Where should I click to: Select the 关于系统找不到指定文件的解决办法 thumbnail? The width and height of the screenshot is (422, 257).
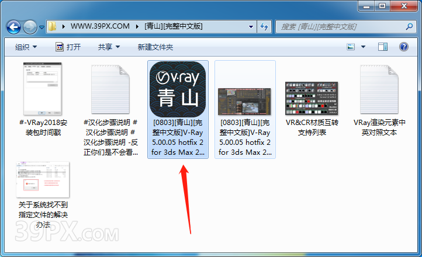pyautogui.click(x=43, y=179)
